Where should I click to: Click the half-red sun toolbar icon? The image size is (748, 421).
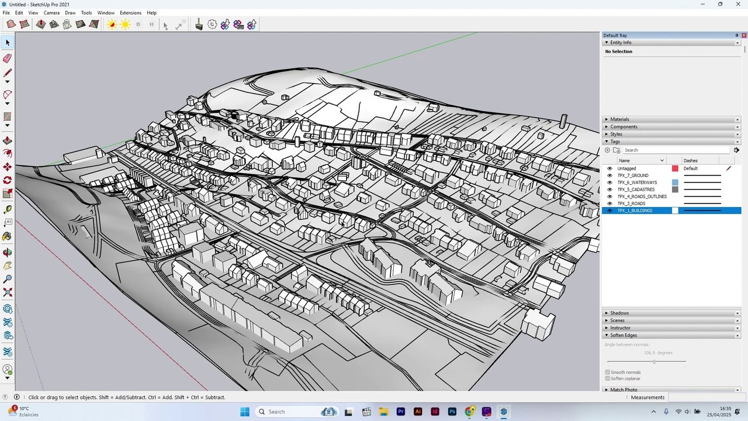pos(112,25)
